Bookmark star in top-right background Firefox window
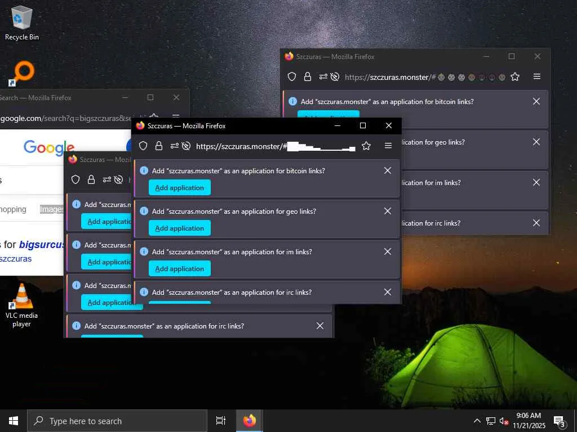 coord(515,76)
